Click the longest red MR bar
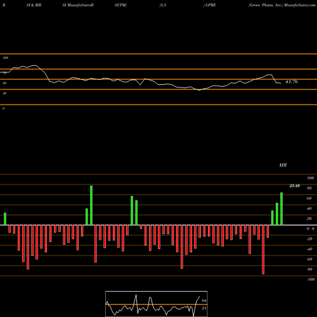The width and height of the screenshot is (317, 317). [x=263, y=250]
